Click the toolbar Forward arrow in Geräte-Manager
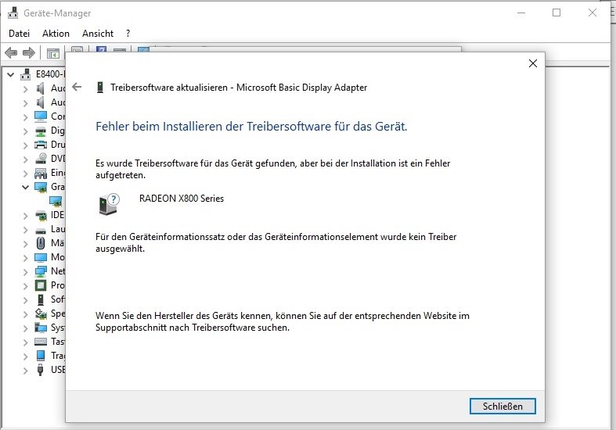Screen dimensions: 616x430 click(x=29, y=52)
